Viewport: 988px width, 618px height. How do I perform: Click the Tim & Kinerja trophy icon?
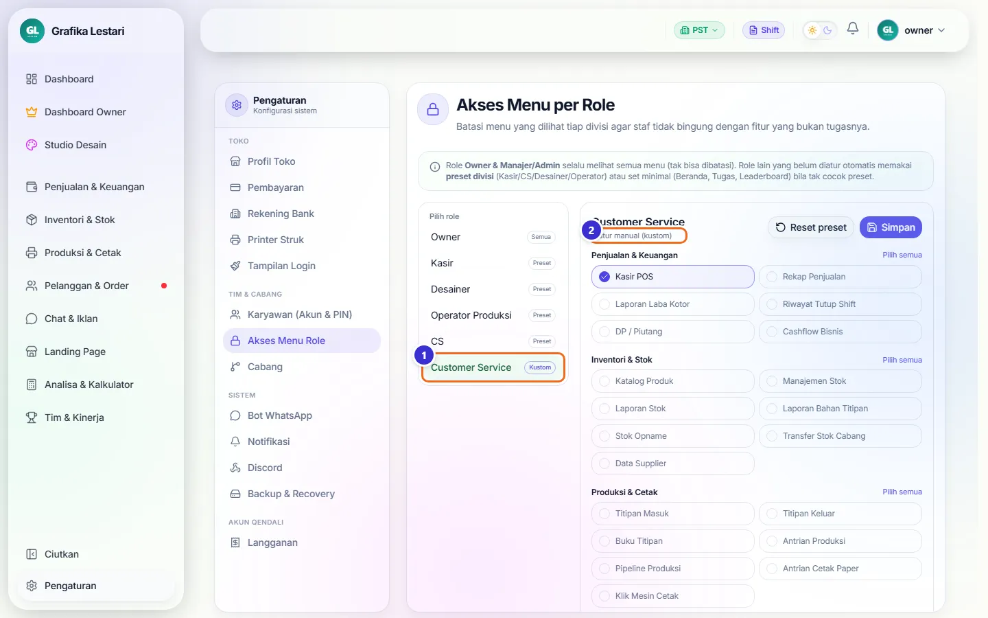tap(32, 417)
